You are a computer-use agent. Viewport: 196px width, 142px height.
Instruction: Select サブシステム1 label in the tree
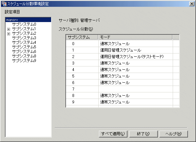tap(24, 29)
